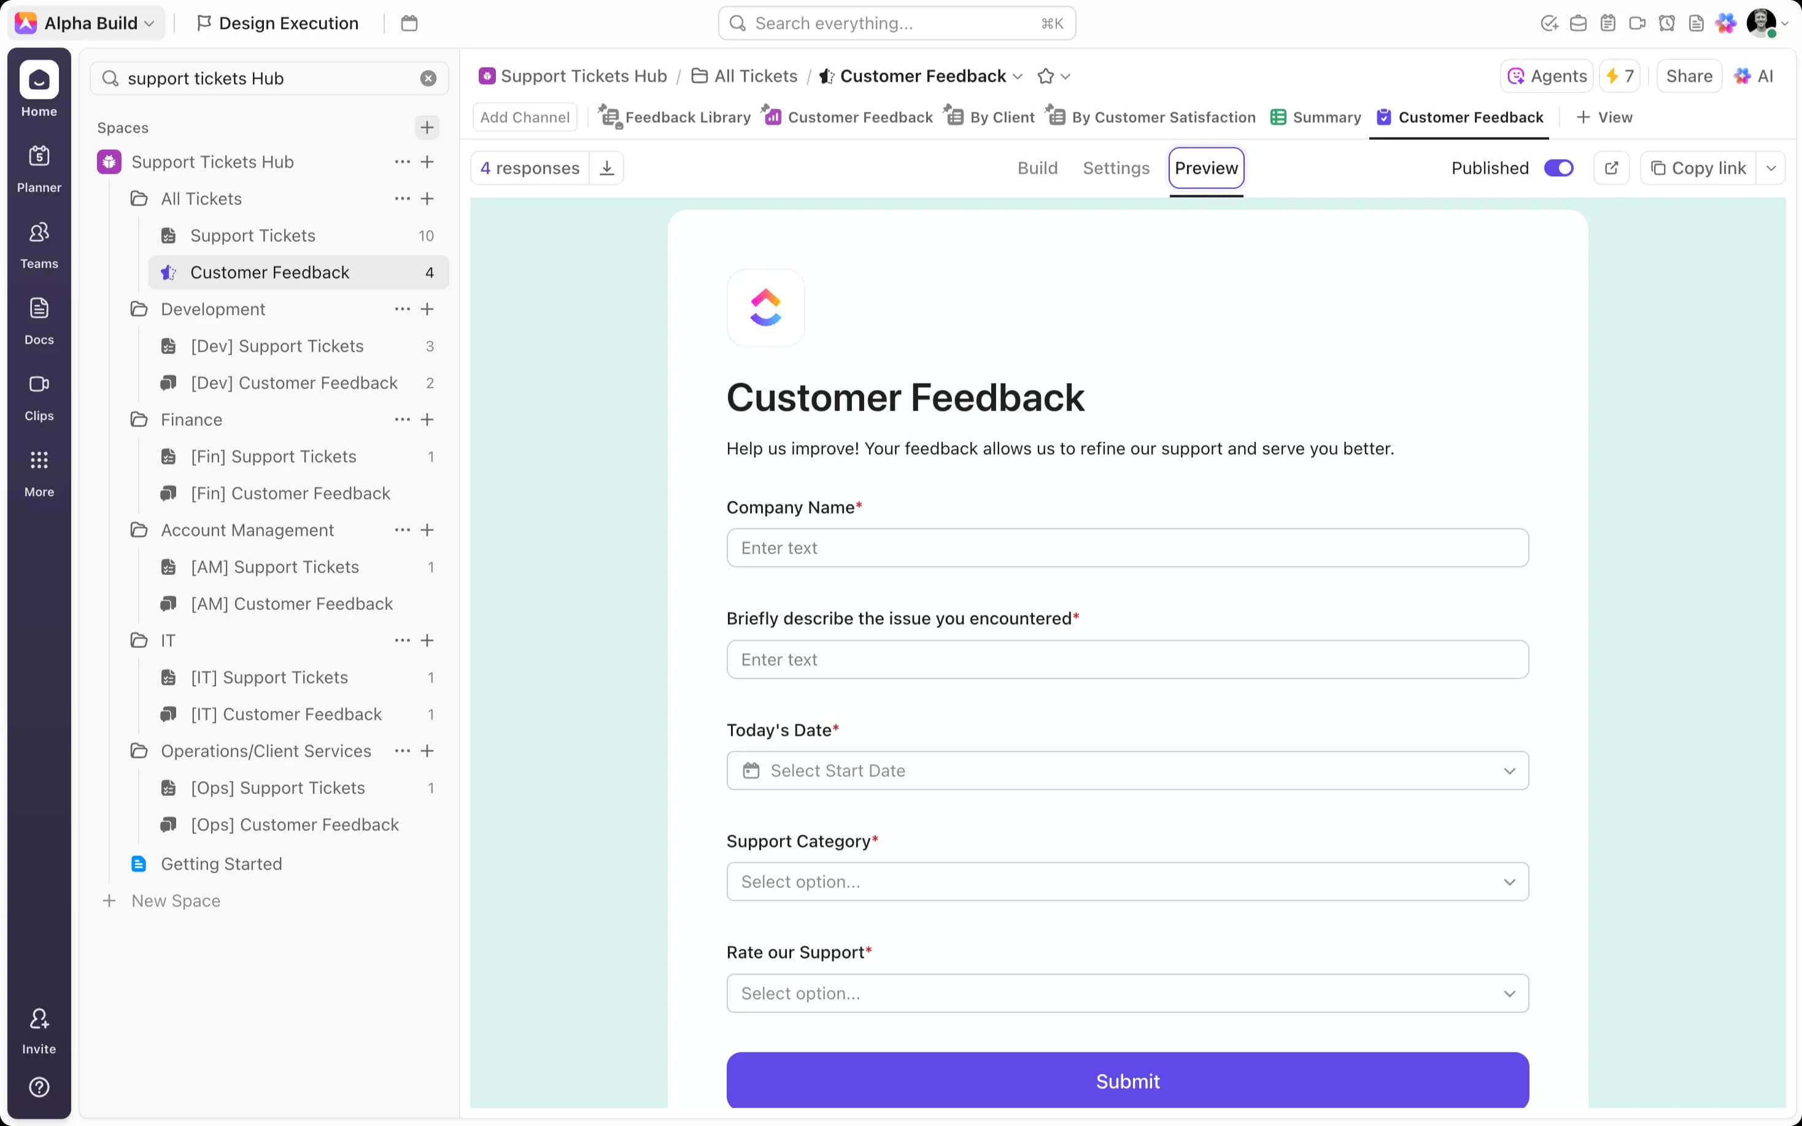Open the Support Category select option dropdown
This screenshot has width=1802, height=1126.
click(x=1127, y=882)
